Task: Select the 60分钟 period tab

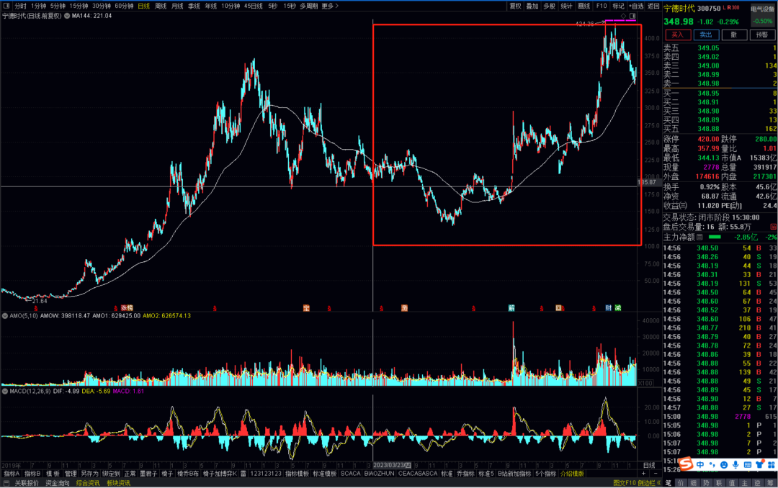Action: (124, 6)
